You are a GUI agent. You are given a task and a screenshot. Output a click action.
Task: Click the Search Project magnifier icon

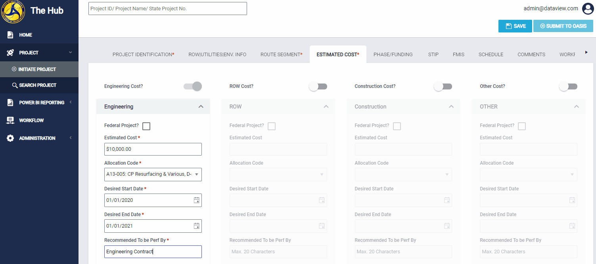15,85
